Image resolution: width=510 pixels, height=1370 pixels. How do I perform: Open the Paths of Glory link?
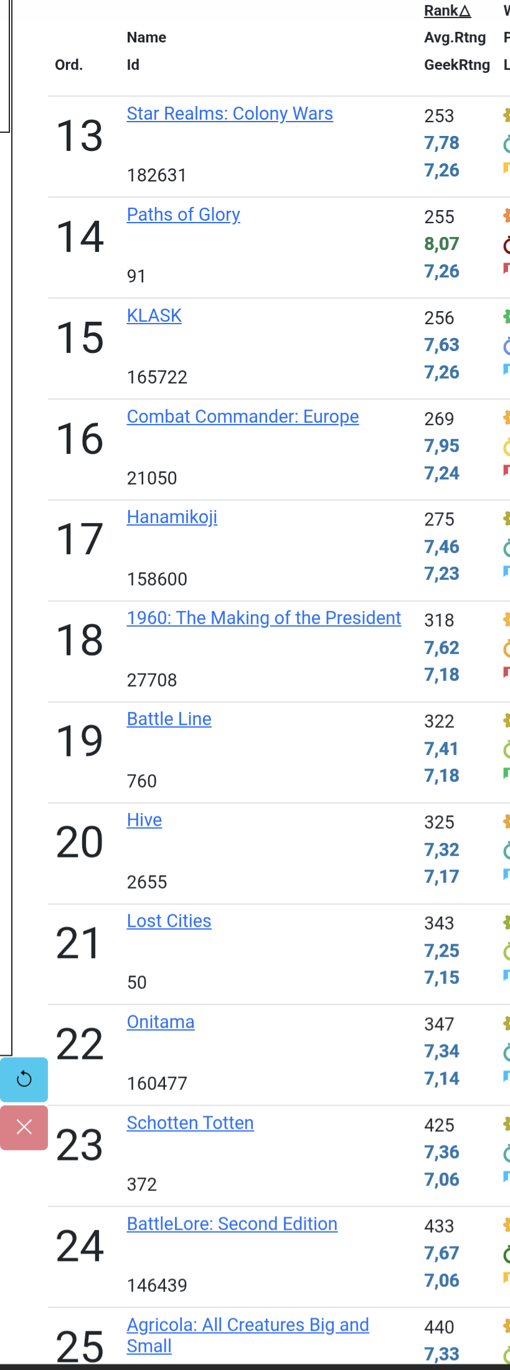tap(183, 215)
